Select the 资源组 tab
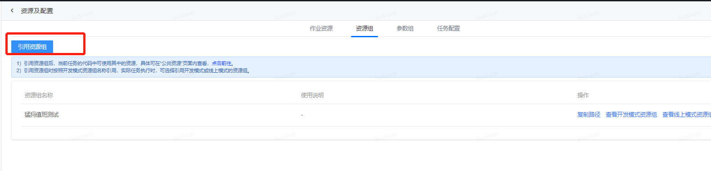 [364, 28]
